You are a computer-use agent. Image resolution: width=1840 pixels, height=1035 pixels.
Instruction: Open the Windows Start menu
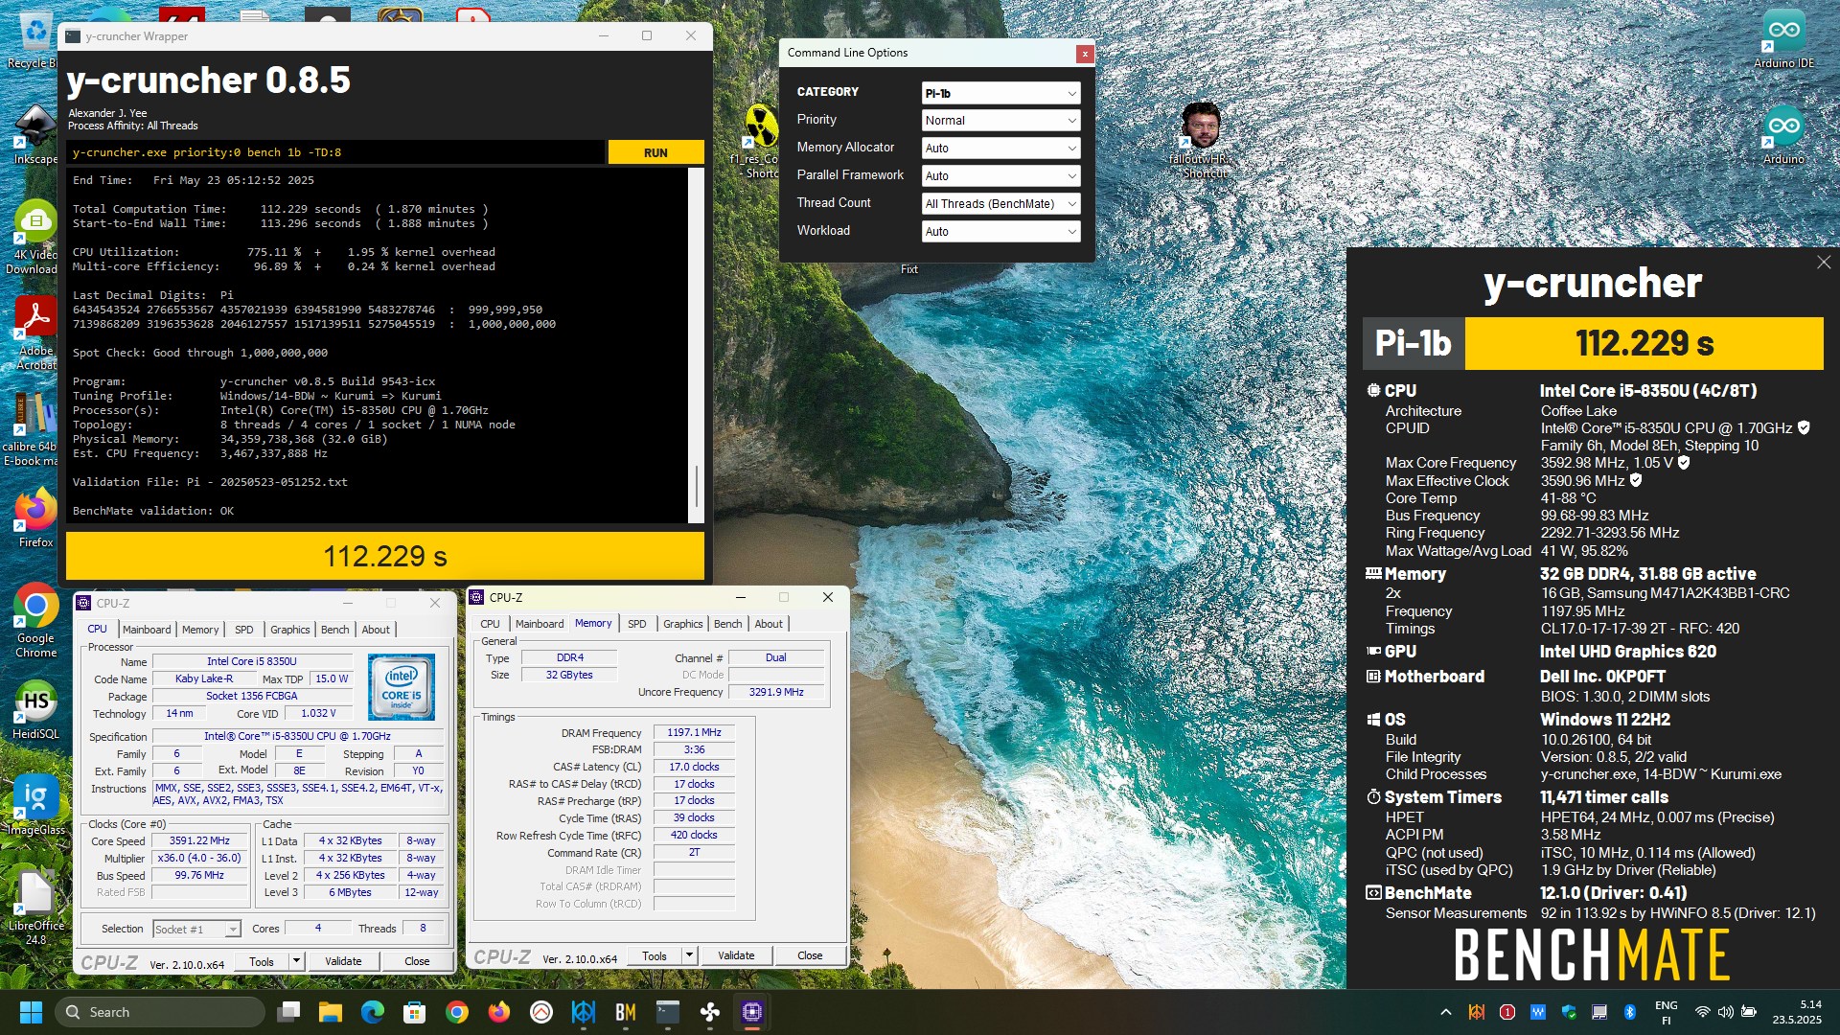[31, 1012]
